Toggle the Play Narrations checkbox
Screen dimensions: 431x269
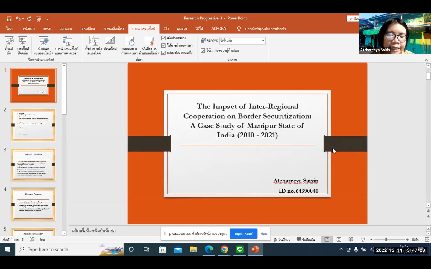(163, 38)
